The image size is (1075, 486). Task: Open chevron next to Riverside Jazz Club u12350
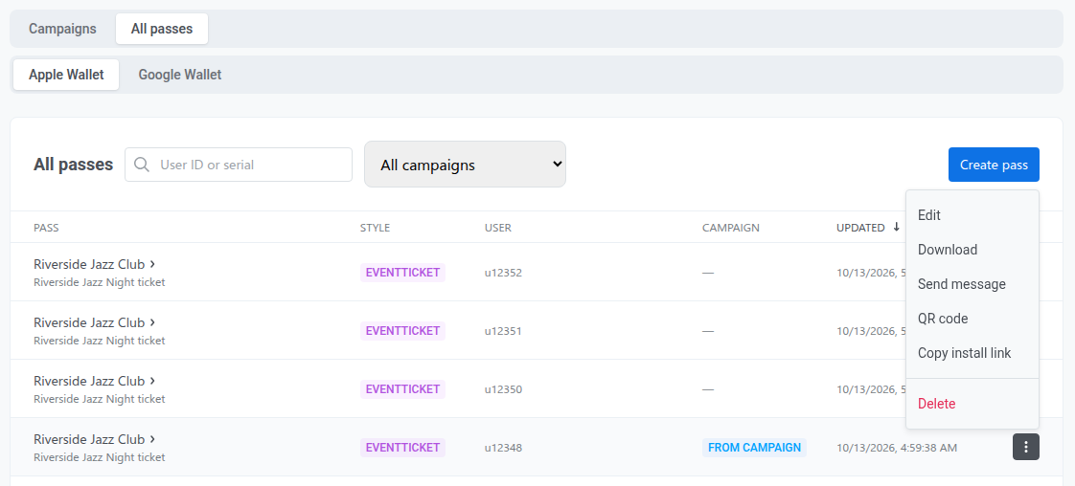click(x=153, y=380)
